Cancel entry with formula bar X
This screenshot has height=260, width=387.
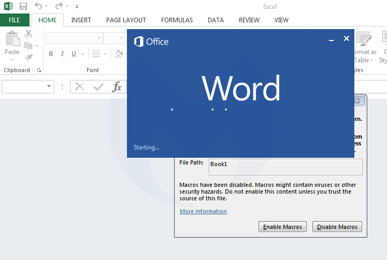79,87
